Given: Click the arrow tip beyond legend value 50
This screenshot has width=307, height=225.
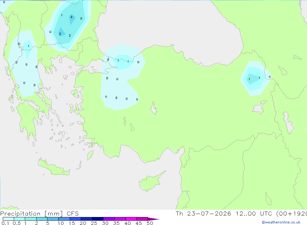Looking at the screenshot, I should coord(153,219).
